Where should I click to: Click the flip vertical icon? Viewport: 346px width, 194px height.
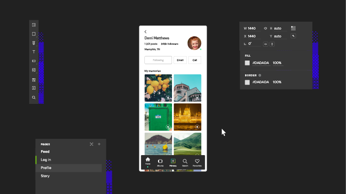point(272,44)
